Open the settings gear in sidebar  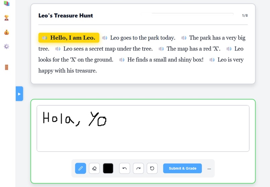tap(7, 47)
